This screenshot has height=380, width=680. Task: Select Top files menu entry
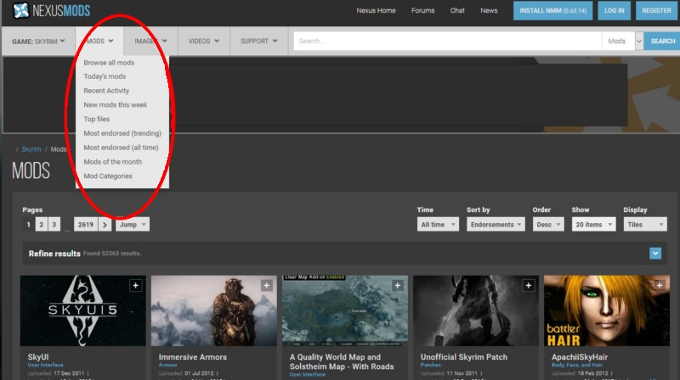point(97,119)
